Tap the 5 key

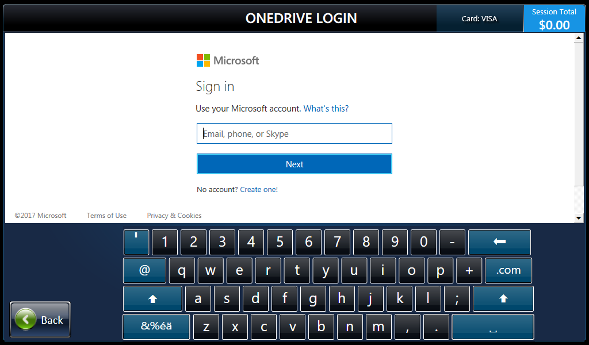click(280, 242)
